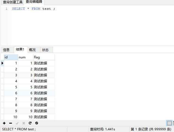This screenshot has width=174, height=132.
Task: Click num cell with value 8
Action: pos(26,105)
